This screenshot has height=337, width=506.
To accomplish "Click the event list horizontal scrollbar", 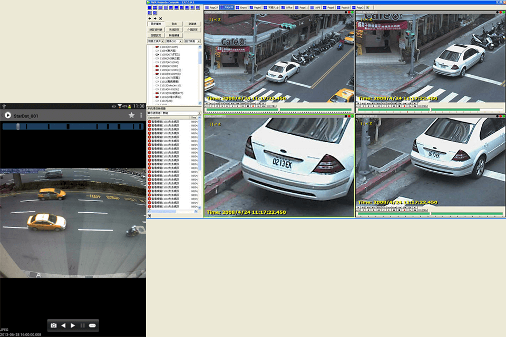I will click(173, 212).
